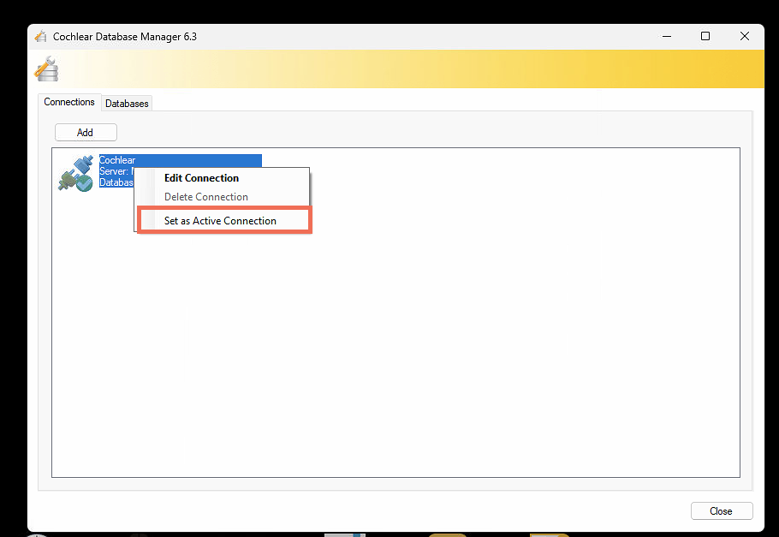Click the Database line of the connection entry
Image resolution: width=779 pixels, height=537 pixels.
pyautogui.click(x=116, y=182)
